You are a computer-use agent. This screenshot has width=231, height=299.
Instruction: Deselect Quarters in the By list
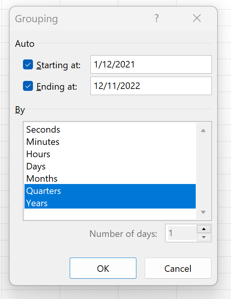110,191
